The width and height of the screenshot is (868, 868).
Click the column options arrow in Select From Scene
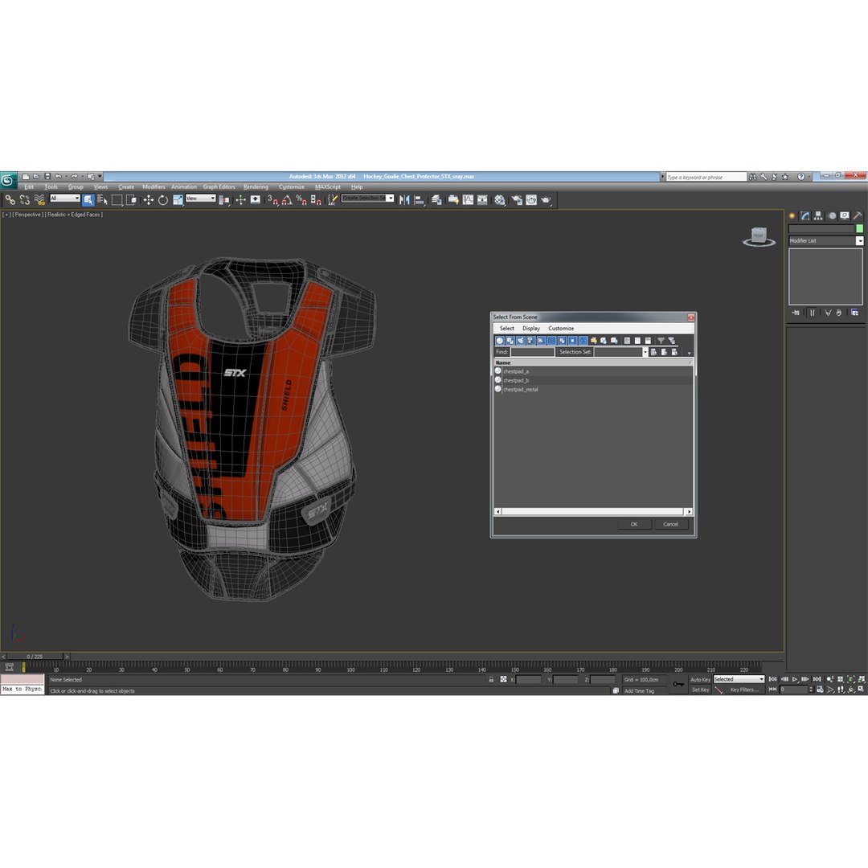[x=690, y=353]
